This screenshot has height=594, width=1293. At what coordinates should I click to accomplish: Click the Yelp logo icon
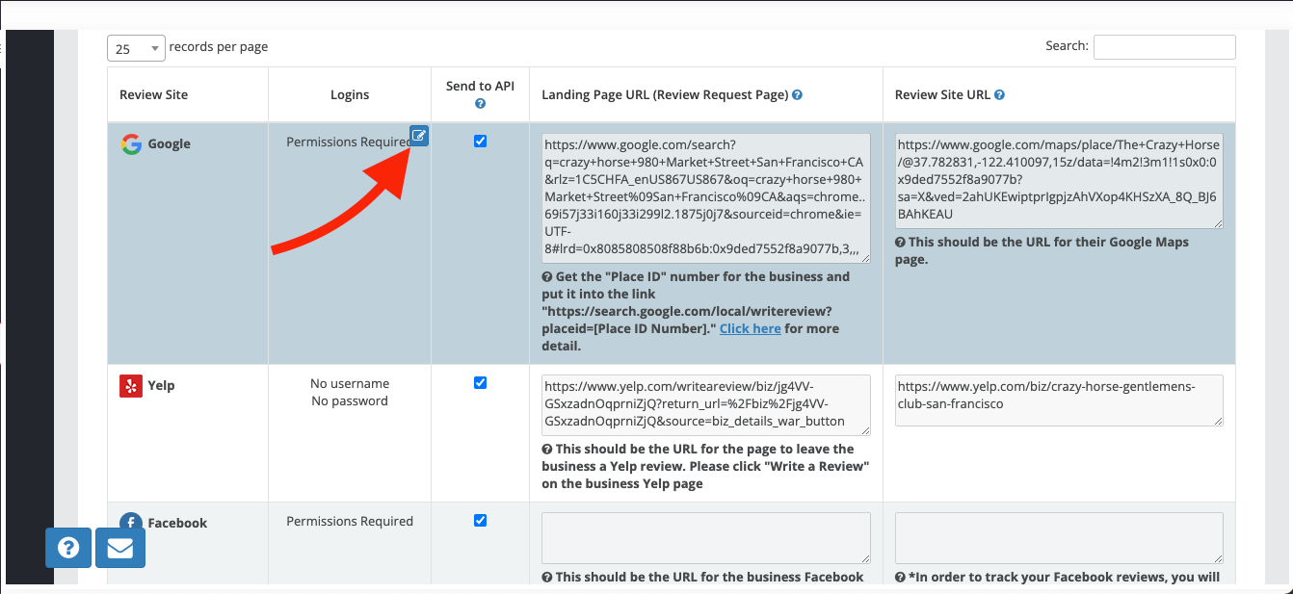point(131,386)
